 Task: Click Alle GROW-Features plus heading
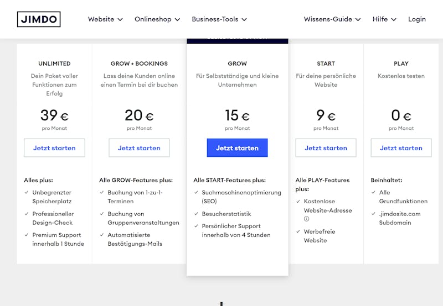136,180
